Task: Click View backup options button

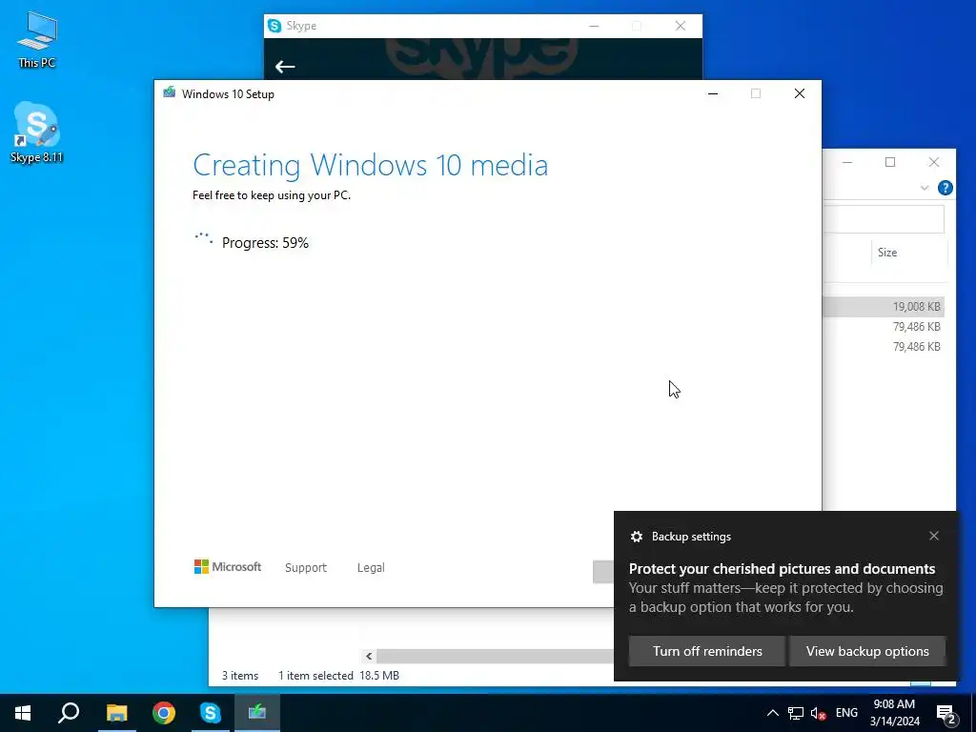Action: coord(867,651)
